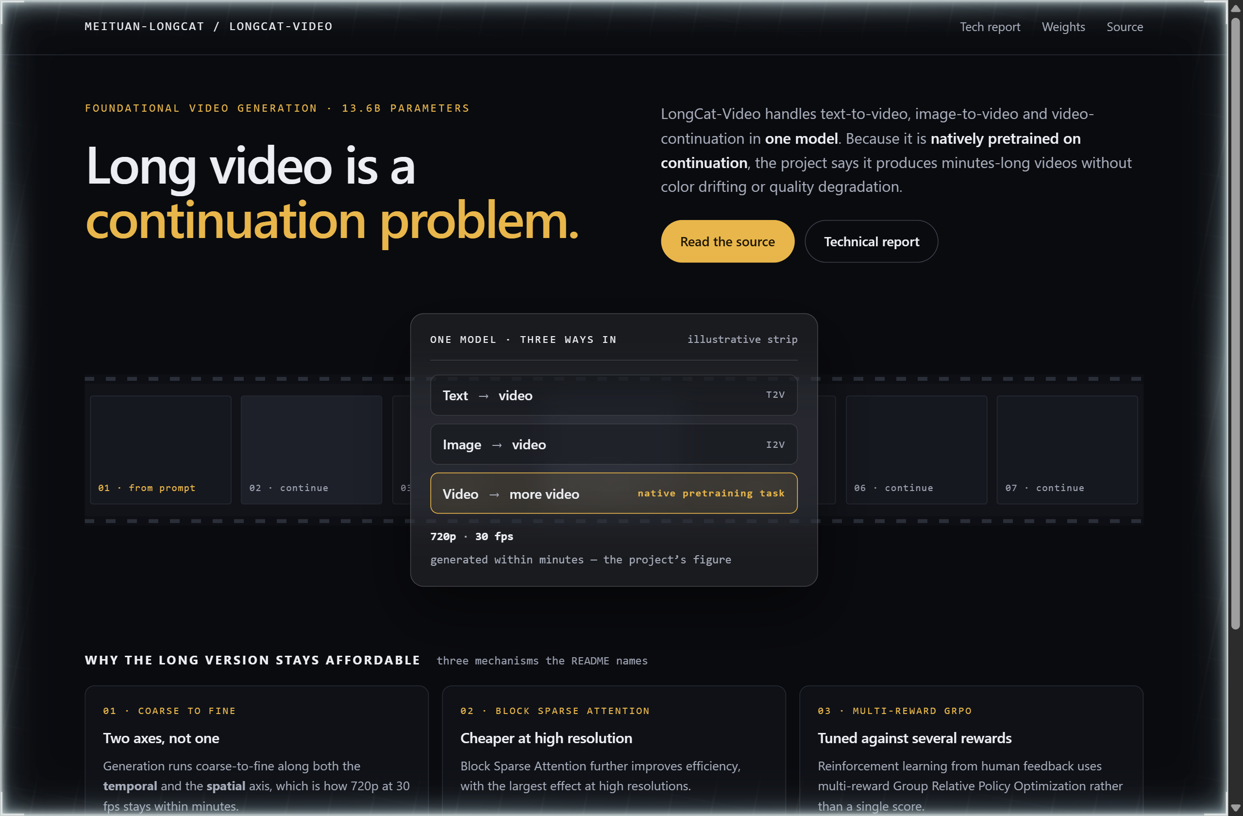Click the 'Two axes, not one' heading

[161, 738]
